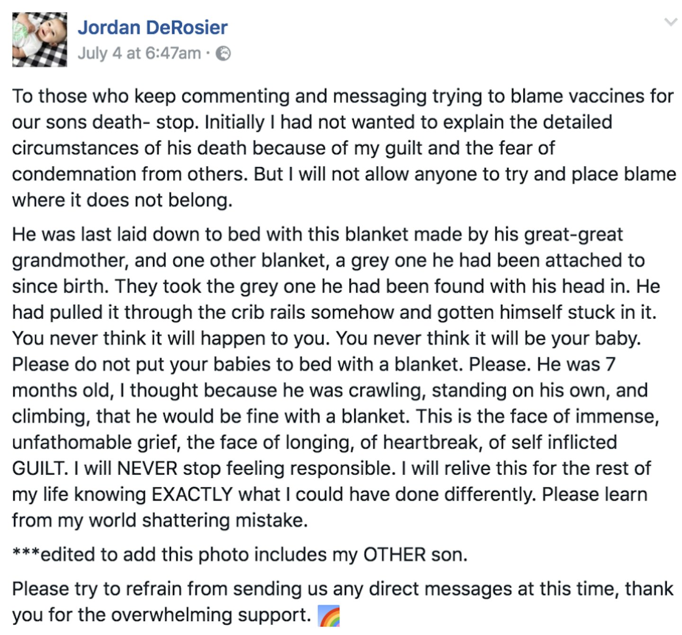Open the post options chevron menu

click(x=671, y=22)
